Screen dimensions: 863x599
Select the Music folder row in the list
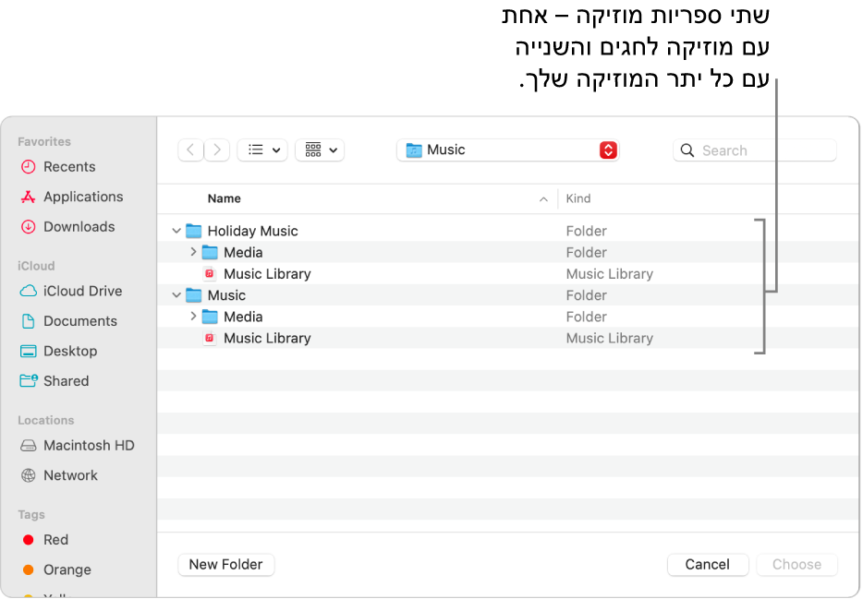tap(508, 295)
